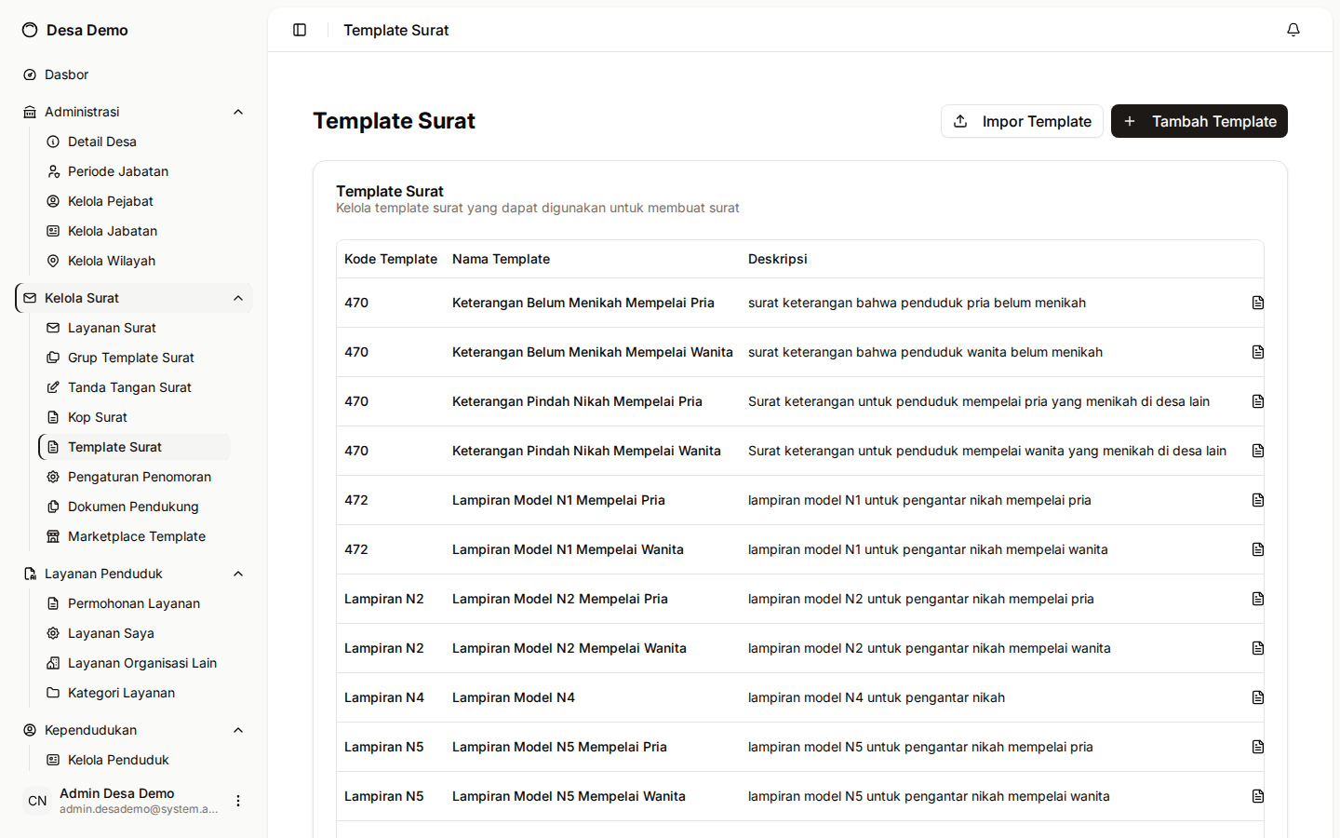Image resolution: width=1340 pixels, height=838 pixels.
Task: Collapse the Kelola Surat section
Action: (238, 298)
